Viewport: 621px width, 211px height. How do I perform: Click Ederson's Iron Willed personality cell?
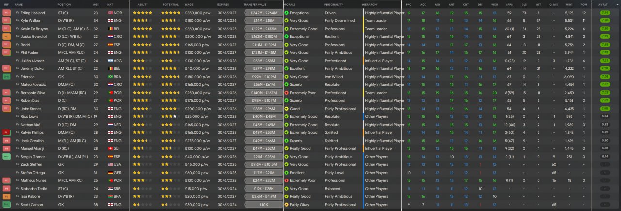[x=334, y=77]
